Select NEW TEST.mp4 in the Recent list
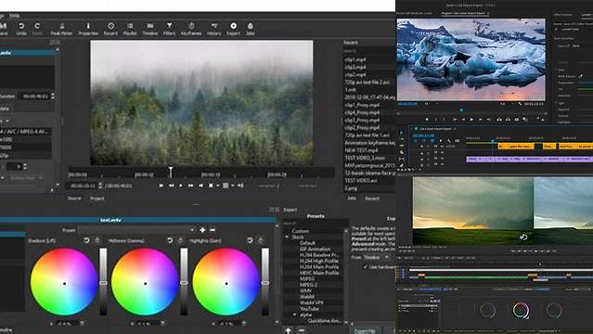The image size is (593, 334). [361, 150]
